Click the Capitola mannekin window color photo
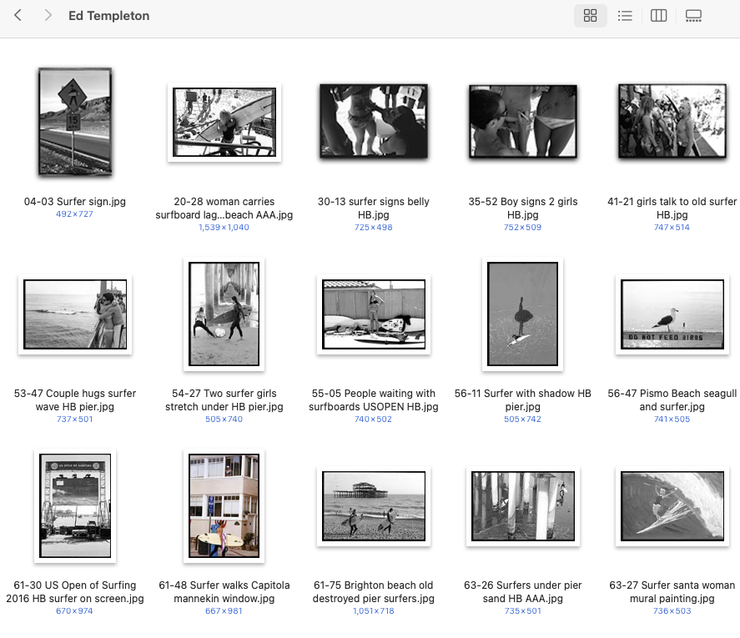The width and height of the screenshot is (740, 638). [224, 506]
